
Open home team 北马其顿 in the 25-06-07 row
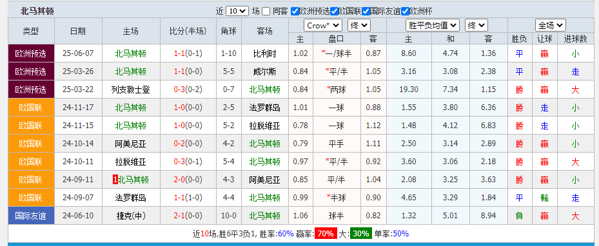coord(131,53)
